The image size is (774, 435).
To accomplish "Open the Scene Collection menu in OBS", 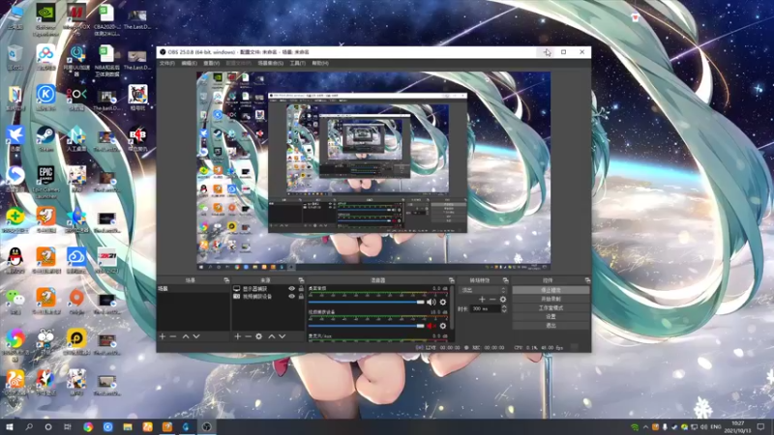I will coord(271,63).
